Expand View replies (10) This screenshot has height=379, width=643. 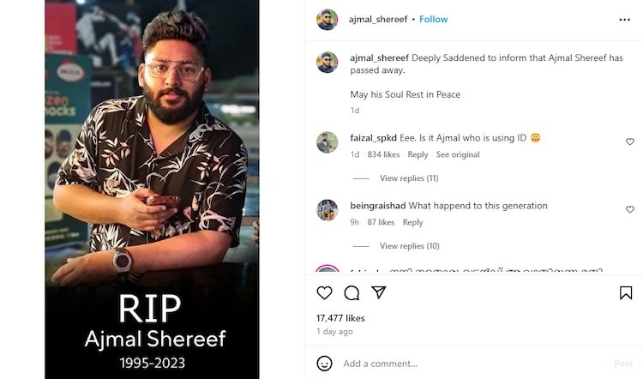(409, 246)
